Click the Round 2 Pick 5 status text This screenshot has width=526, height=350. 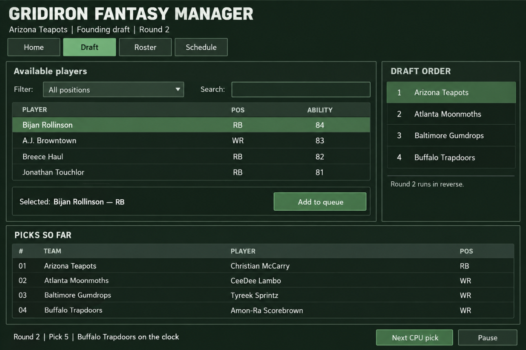click(96, 337)
